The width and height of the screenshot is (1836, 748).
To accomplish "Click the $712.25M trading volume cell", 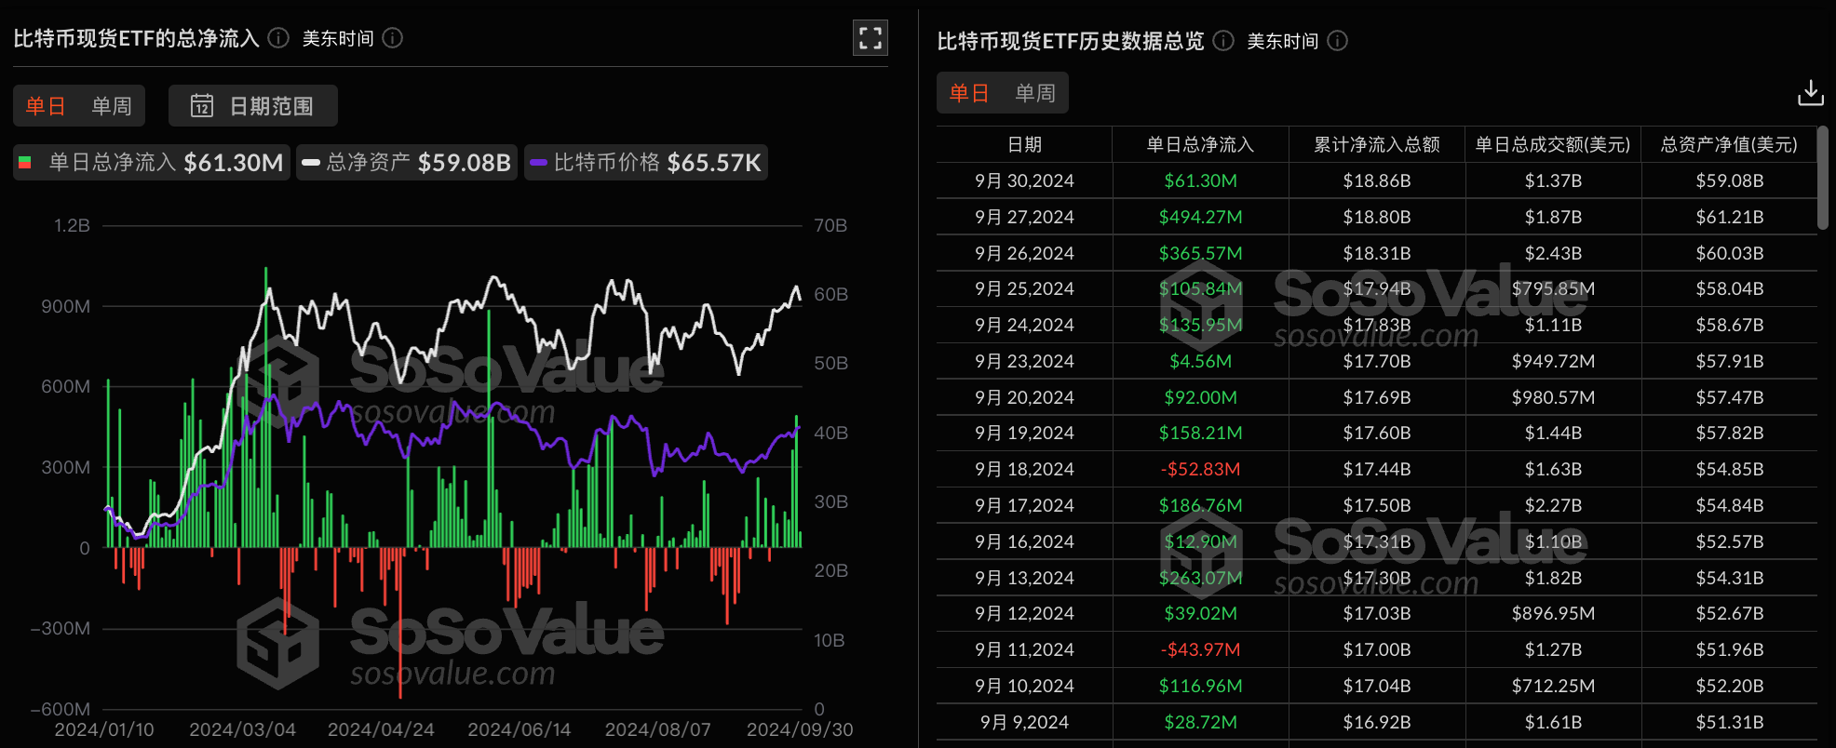I will click(1553, 686).
